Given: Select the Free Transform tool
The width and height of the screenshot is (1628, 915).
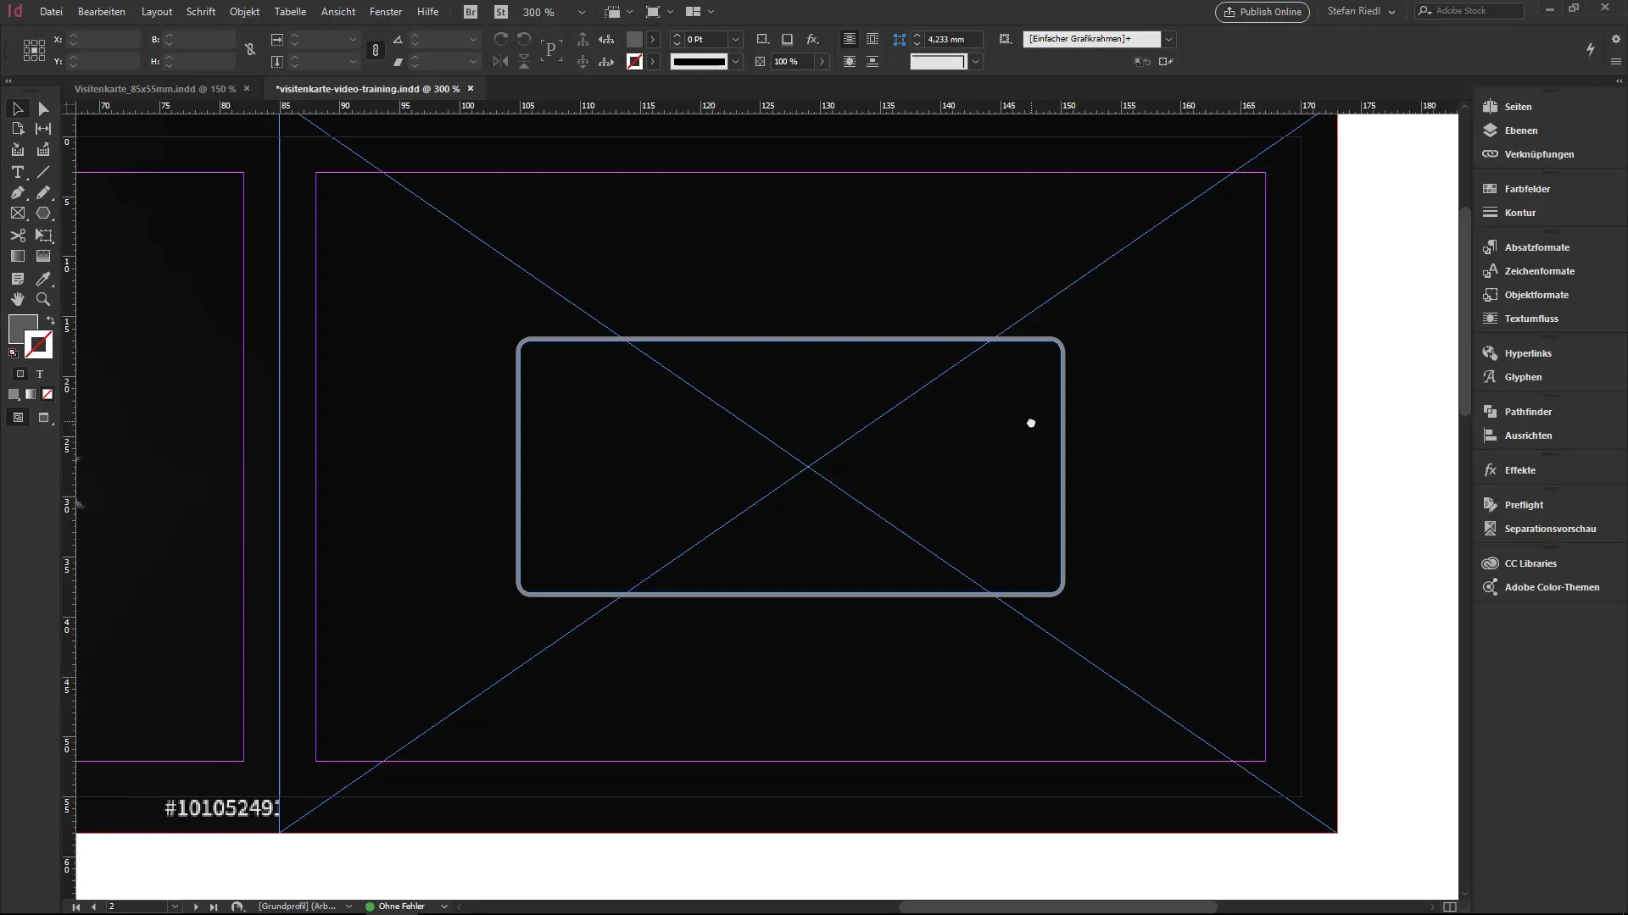Looking at the screenshot, I should click(43, 236).
